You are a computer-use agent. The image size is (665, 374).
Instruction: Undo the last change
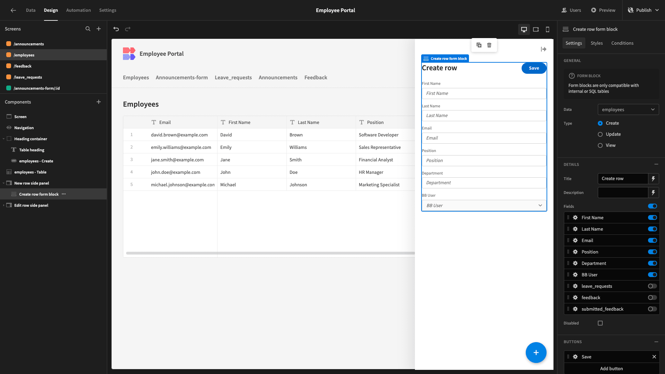116,29
